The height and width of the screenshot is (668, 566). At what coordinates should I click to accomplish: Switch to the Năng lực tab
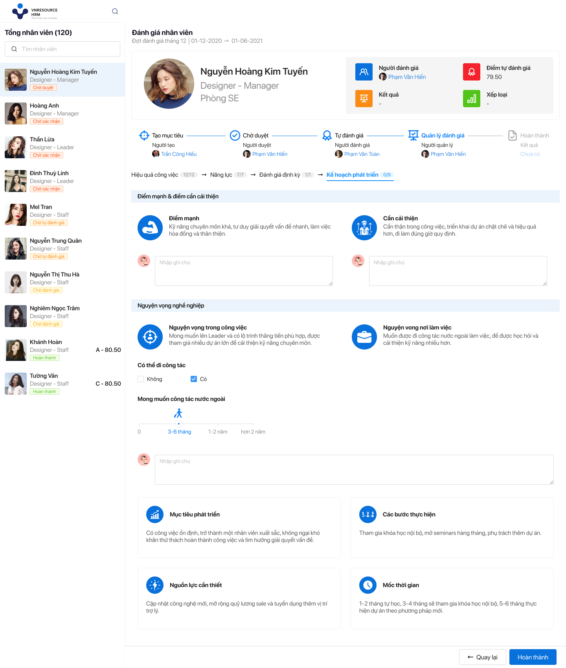coord(221,175)
